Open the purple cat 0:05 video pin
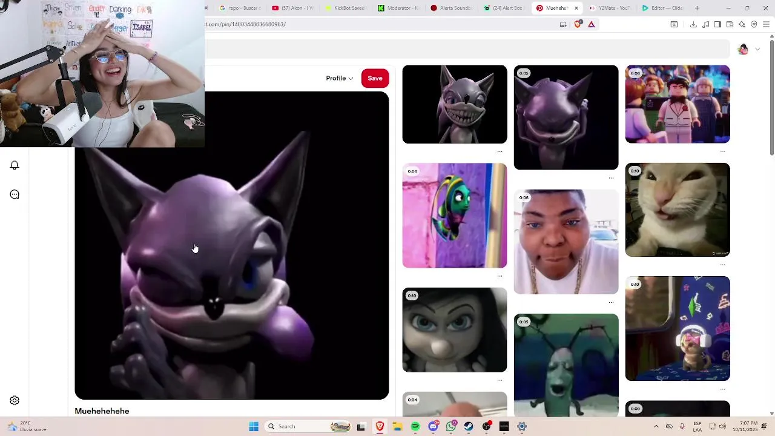Image resolution: width=775 pixels, height=436 pixels. click(566, 117)
